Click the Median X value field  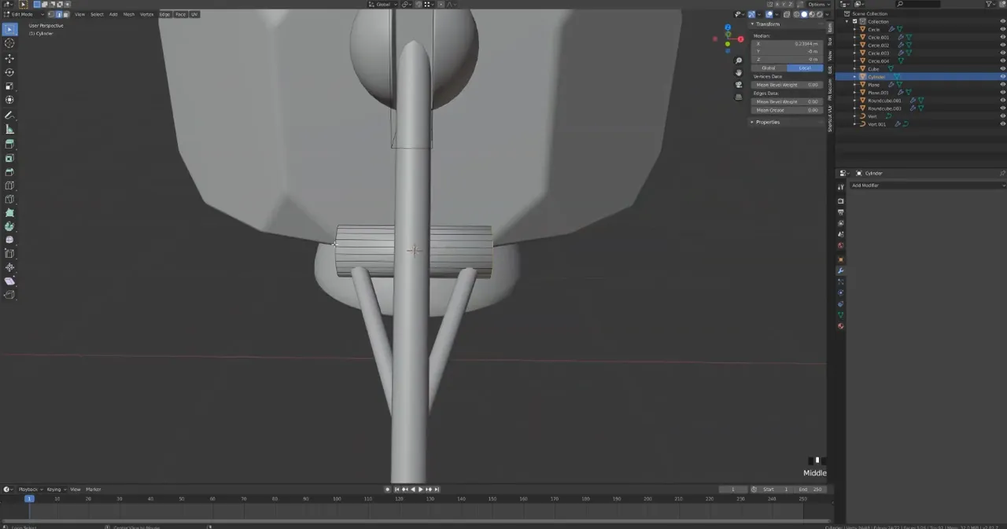788,43
